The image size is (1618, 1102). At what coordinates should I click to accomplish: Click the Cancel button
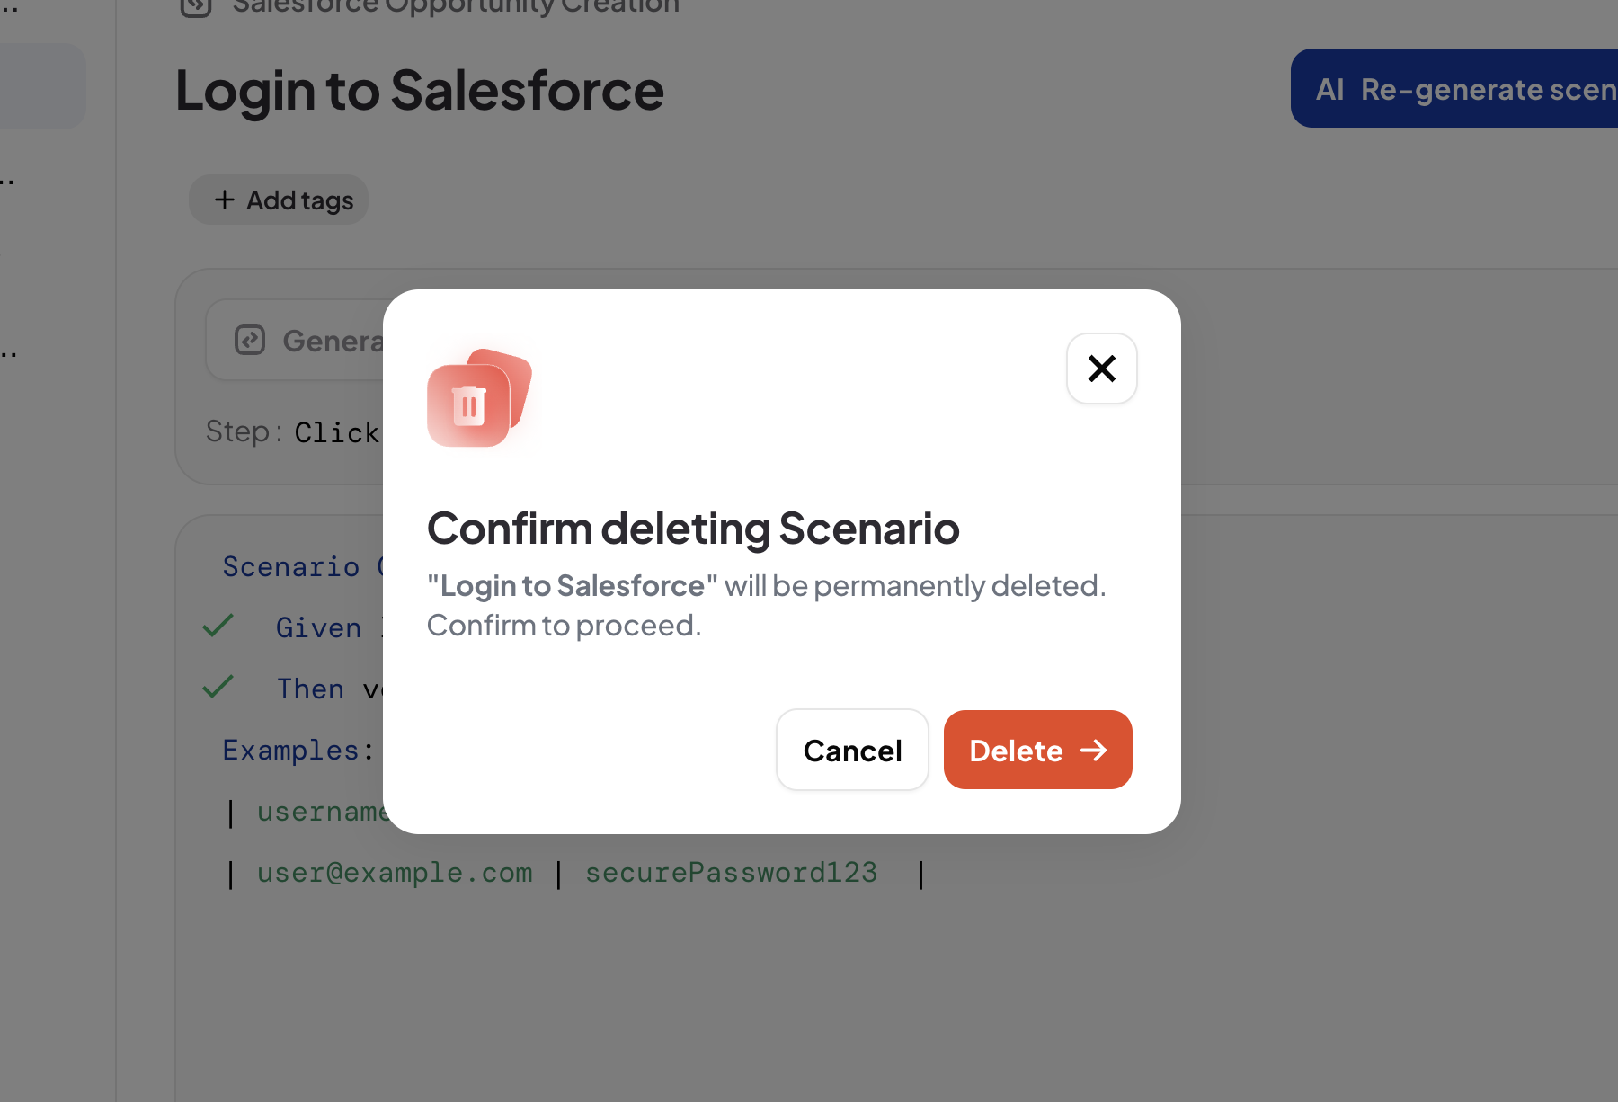tap(852, 750)
